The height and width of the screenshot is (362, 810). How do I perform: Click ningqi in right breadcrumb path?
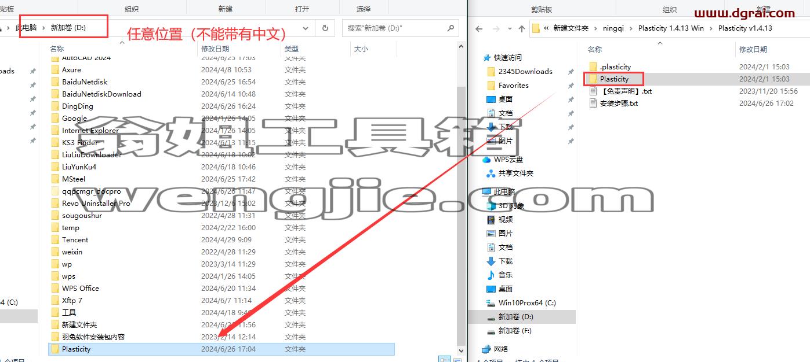(x=613, y=28)
